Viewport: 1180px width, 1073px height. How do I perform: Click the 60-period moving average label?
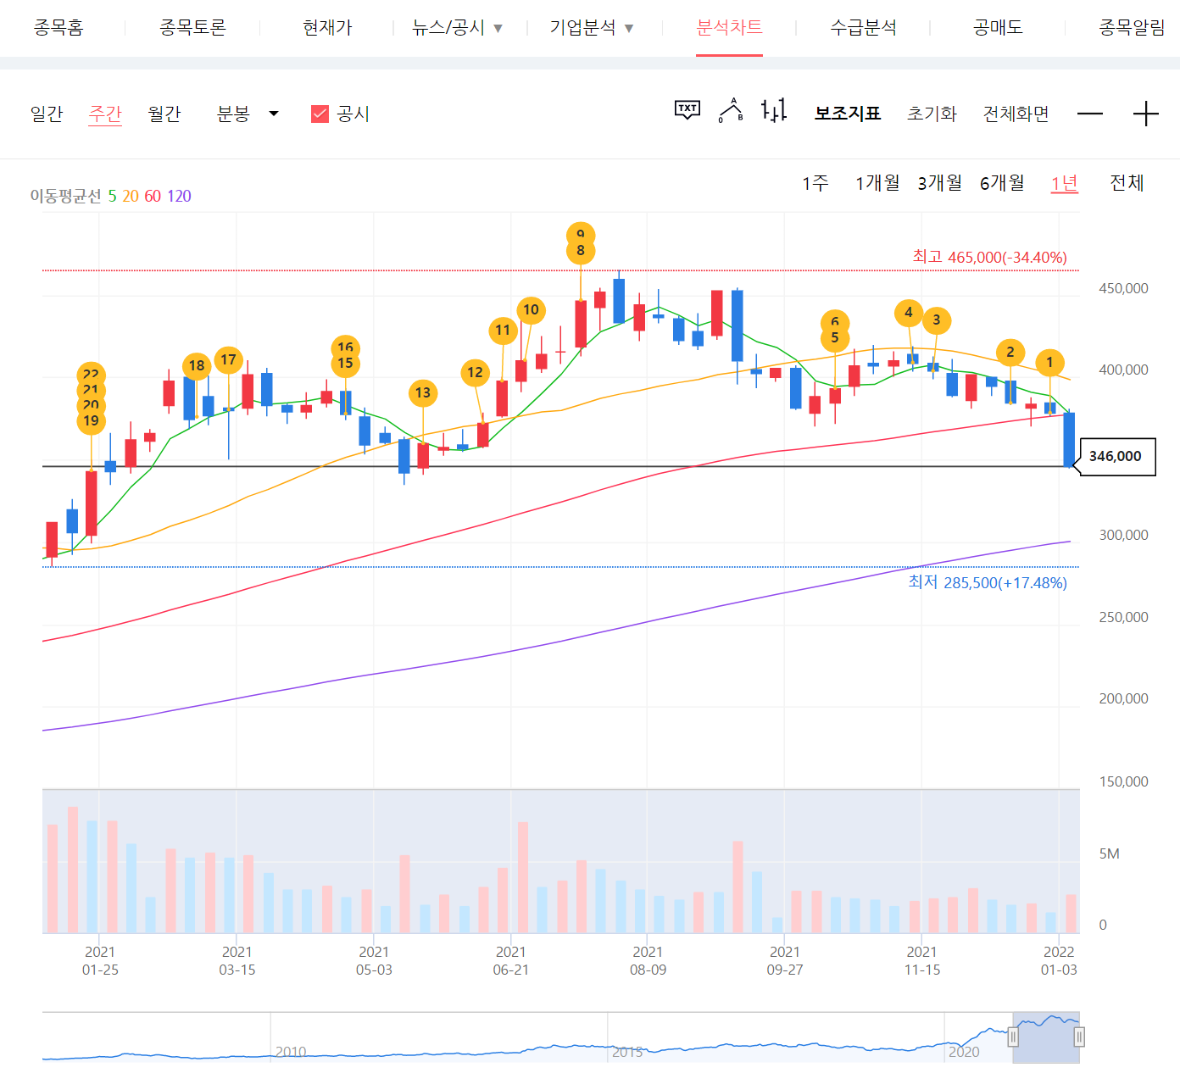click(153, 197)
